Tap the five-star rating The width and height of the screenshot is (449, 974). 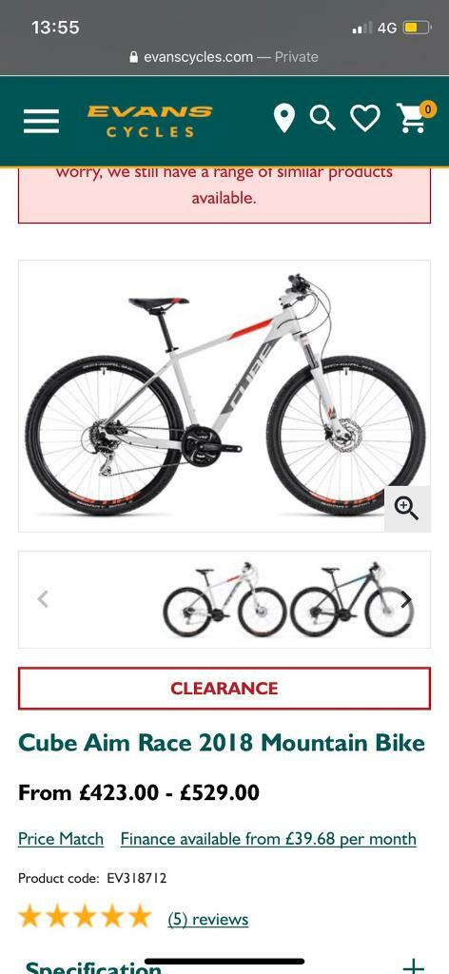point(85,916)
